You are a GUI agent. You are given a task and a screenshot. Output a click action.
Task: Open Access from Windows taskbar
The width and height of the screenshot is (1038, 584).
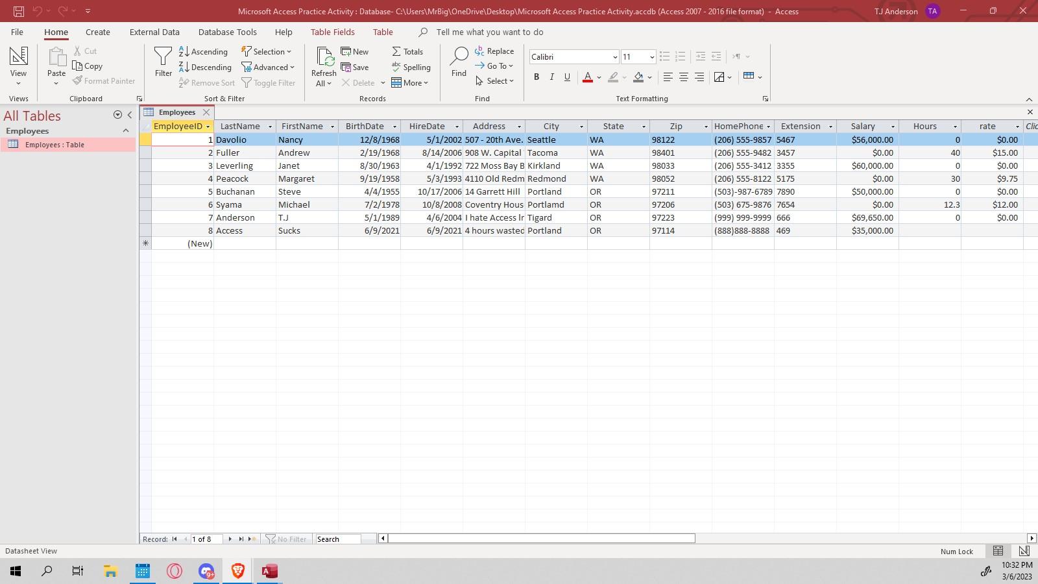coord(269,571)
